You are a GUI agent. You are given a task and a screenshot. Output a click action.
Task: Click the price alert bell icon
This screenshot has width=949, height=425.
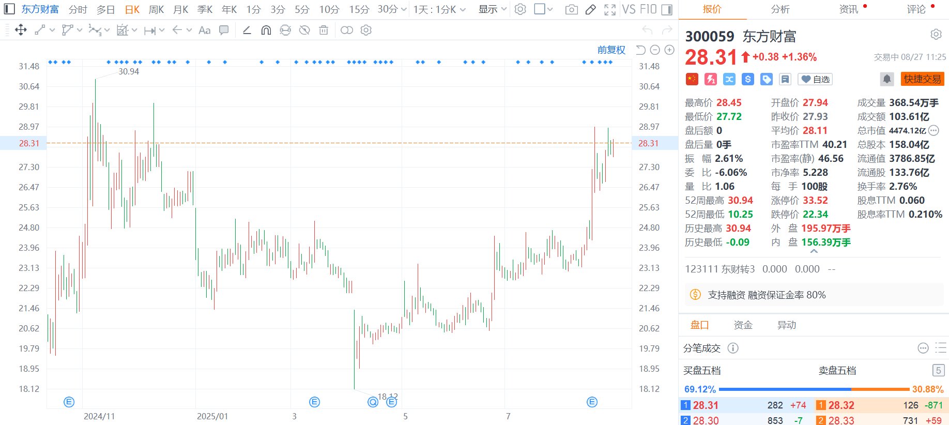pos(887,79)
